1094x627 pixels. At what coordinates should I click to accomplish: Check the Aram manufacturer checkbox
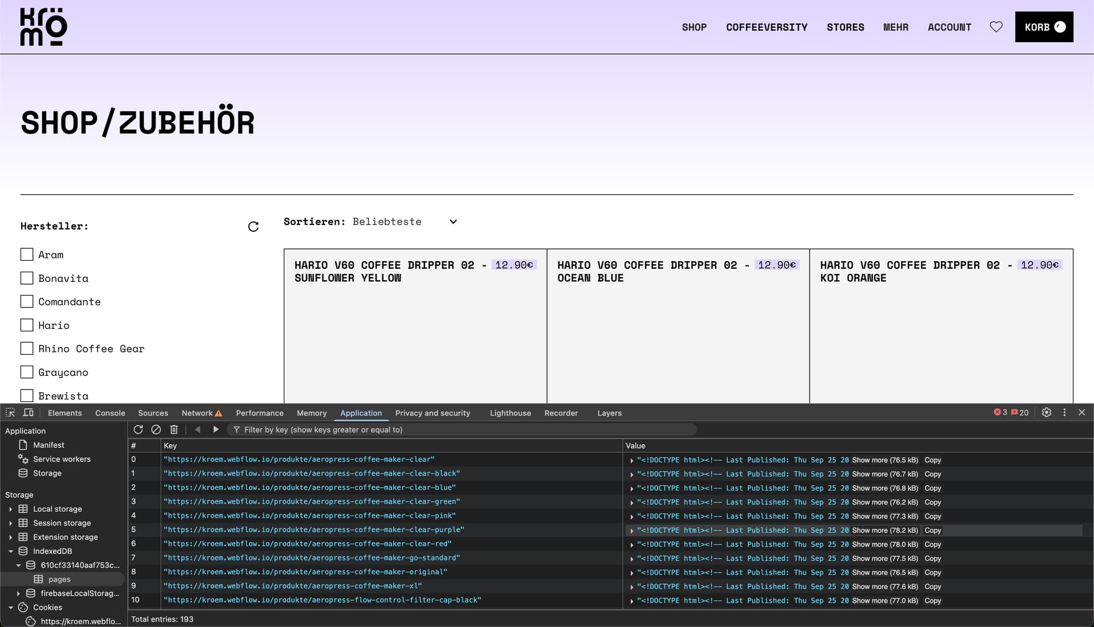27,255
